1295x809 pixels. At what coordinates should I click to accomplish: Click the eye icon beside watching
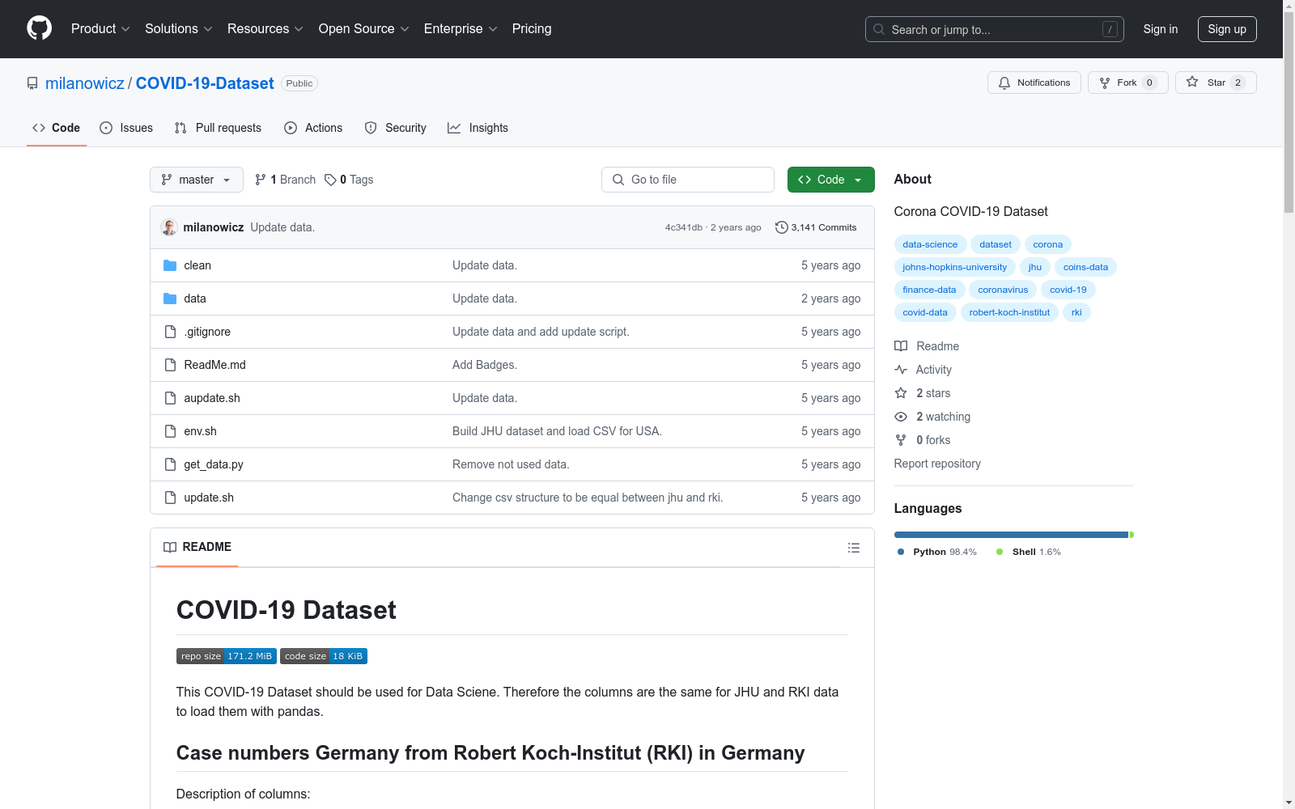[x=901, y=417]
